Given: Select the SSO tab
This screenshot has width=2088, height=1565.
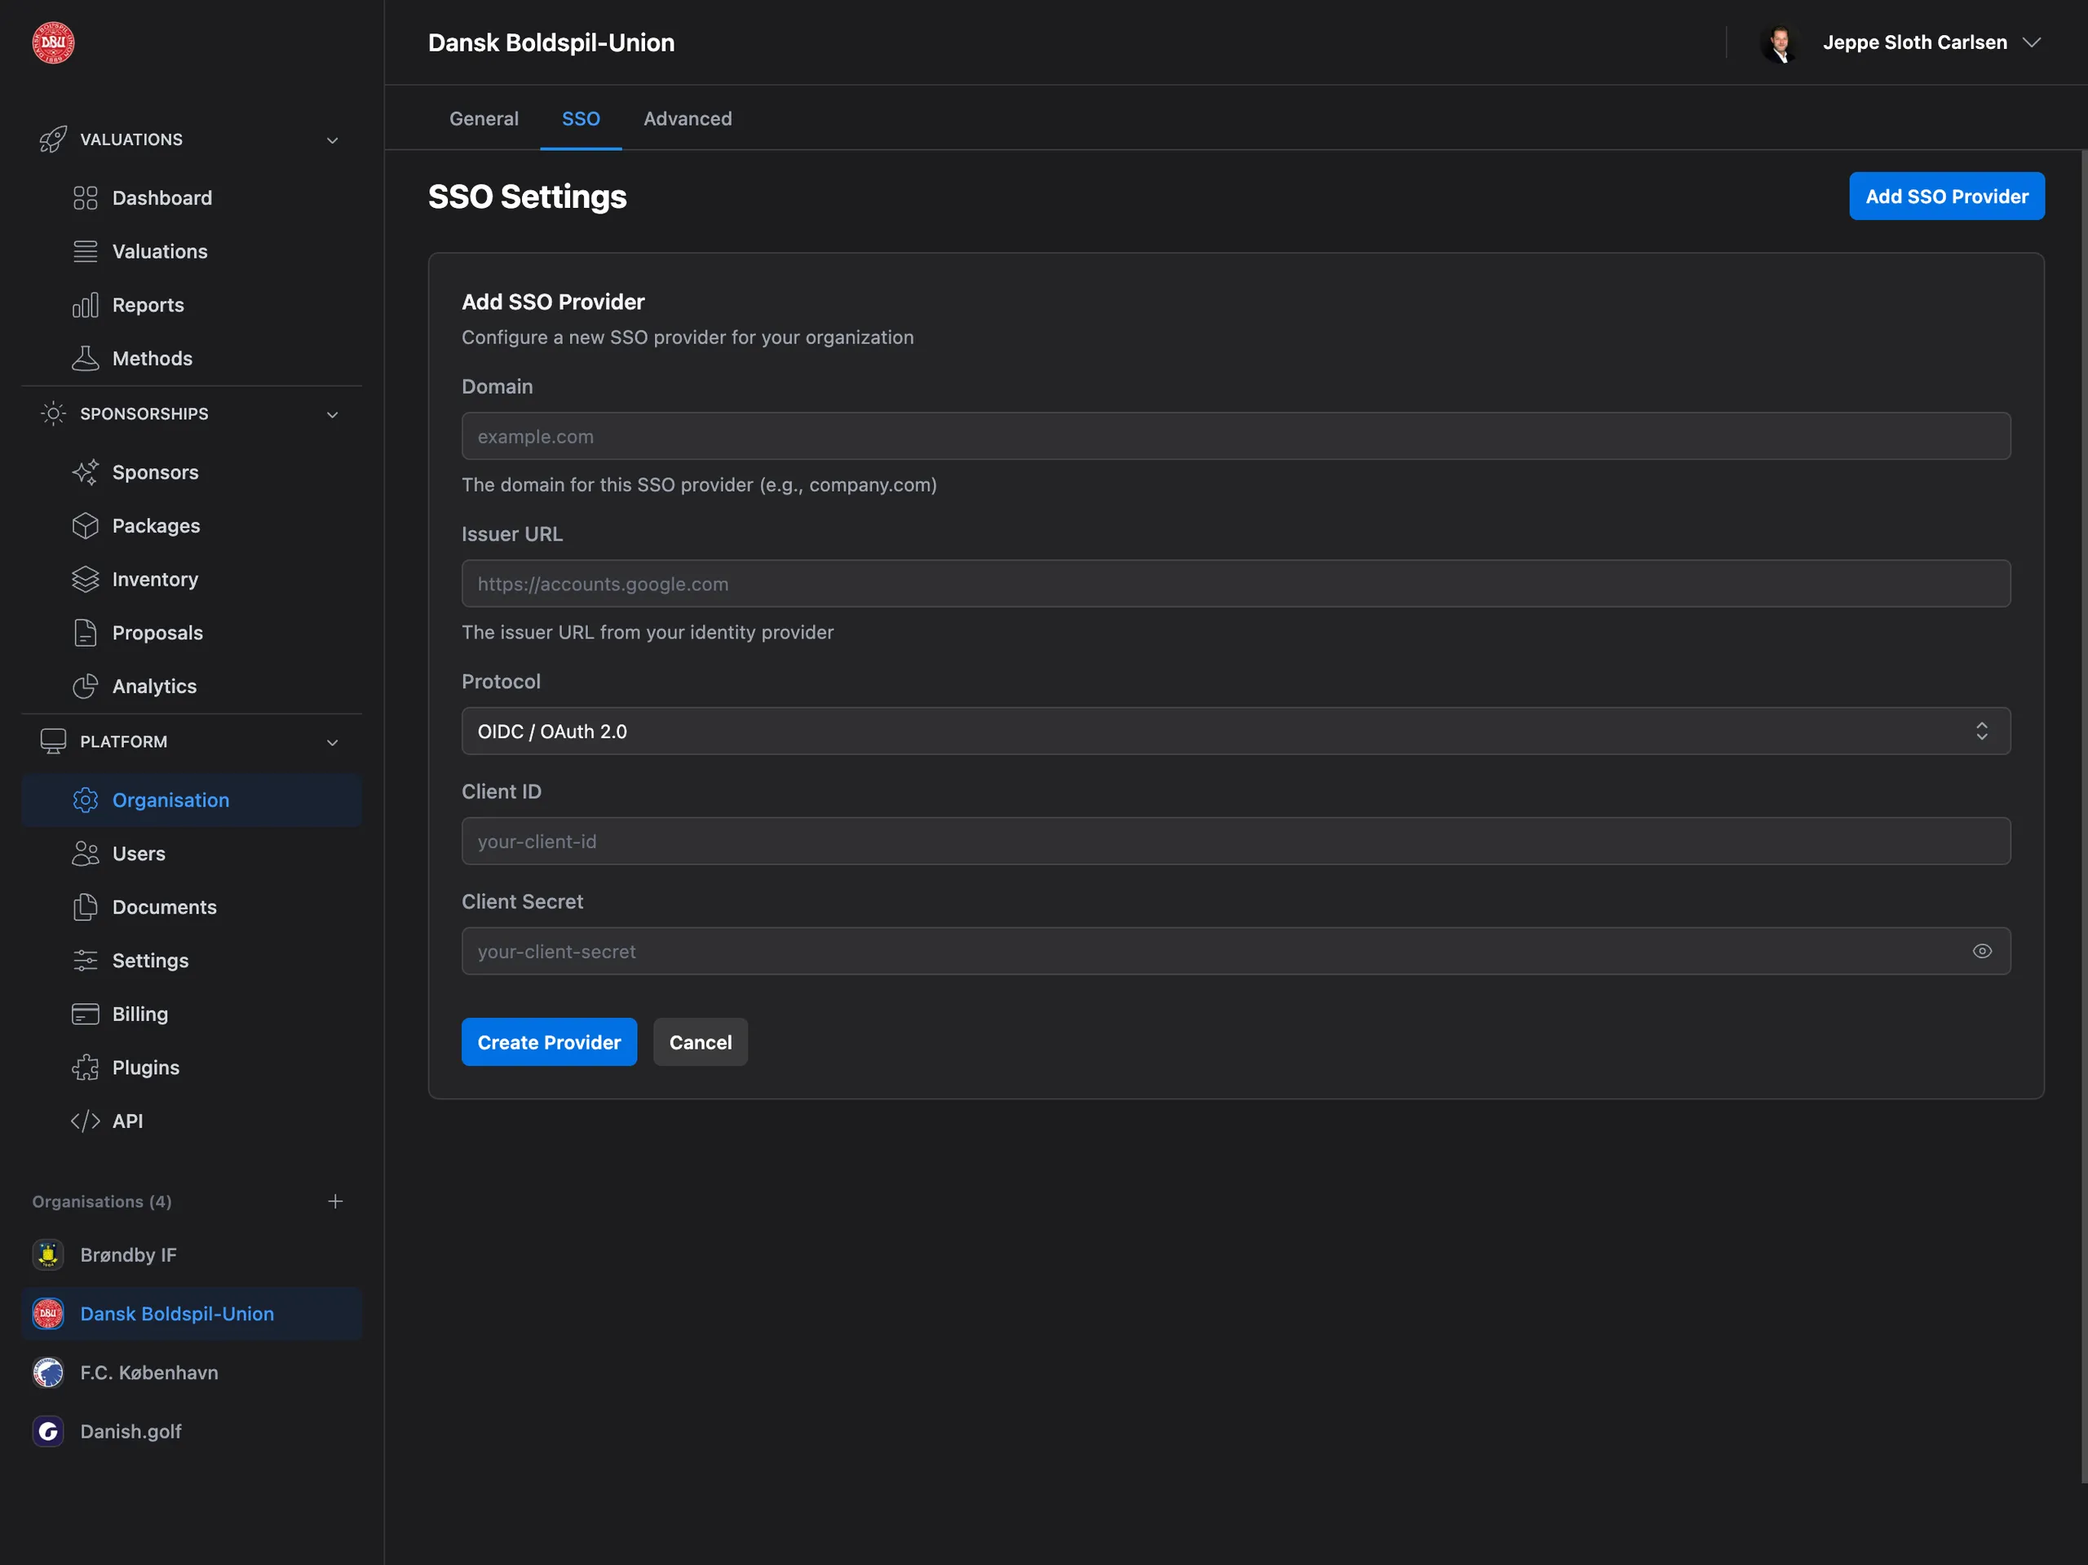Looking at the screenshot, I should (581, 119).
